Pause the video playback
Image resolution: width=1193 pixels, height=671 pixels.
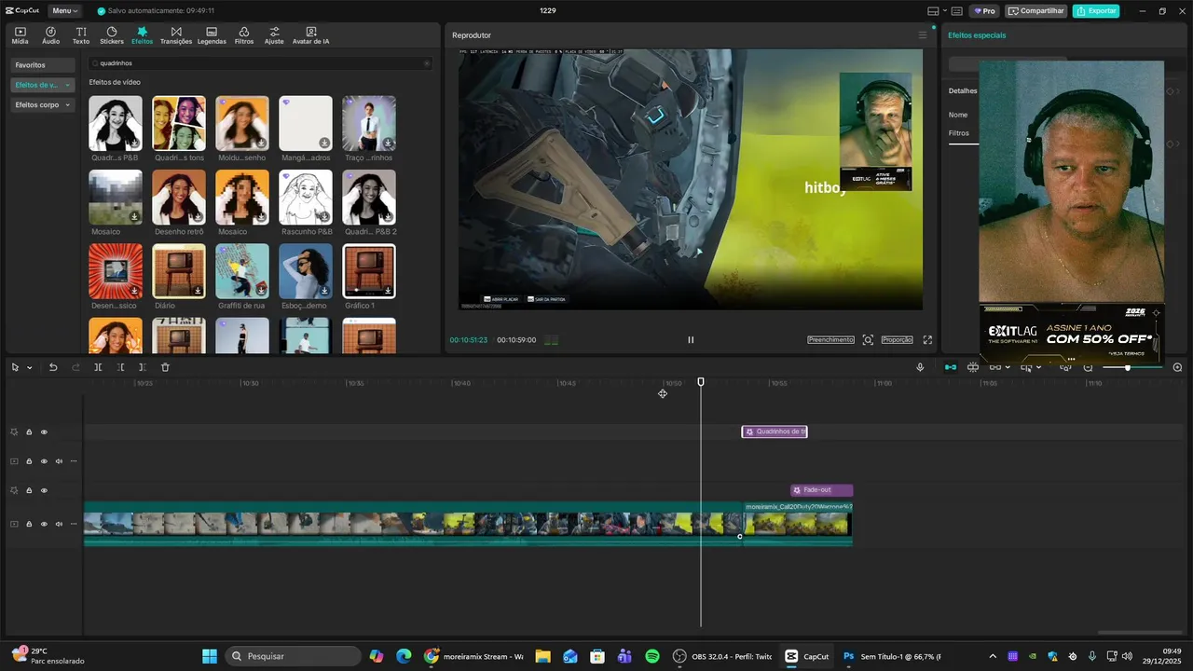(x=691, y=340)
